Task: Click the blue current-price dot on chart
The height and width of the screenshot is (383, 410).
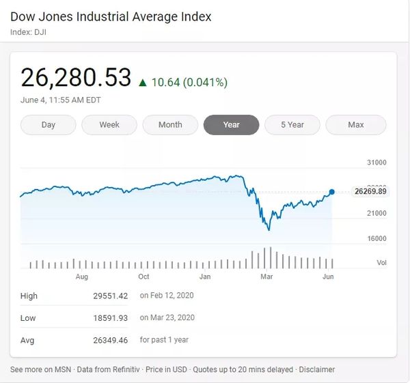Action: coord(332,193)
